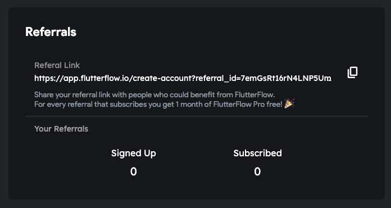The image size is (391, 208).
Task: Click the 'For every referral that subscribes' line
Action: 158,104
